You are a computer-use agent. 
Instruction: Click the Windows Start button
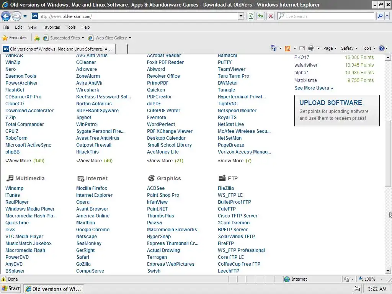11,289
